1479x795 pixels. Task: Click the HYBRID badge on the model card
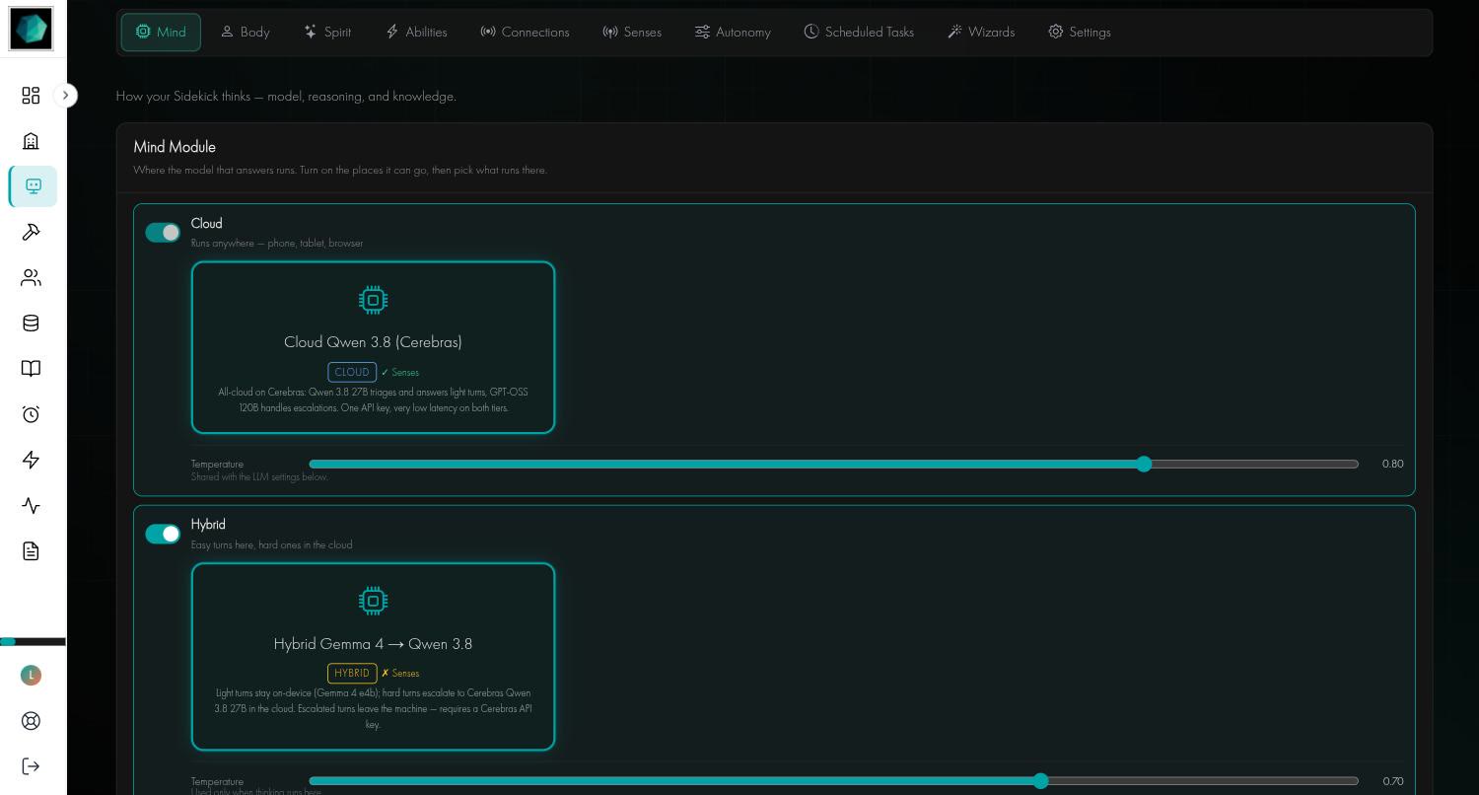click(352, 673)
